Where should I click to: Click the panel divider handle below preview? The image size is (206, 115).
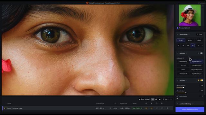coord(88,96)
